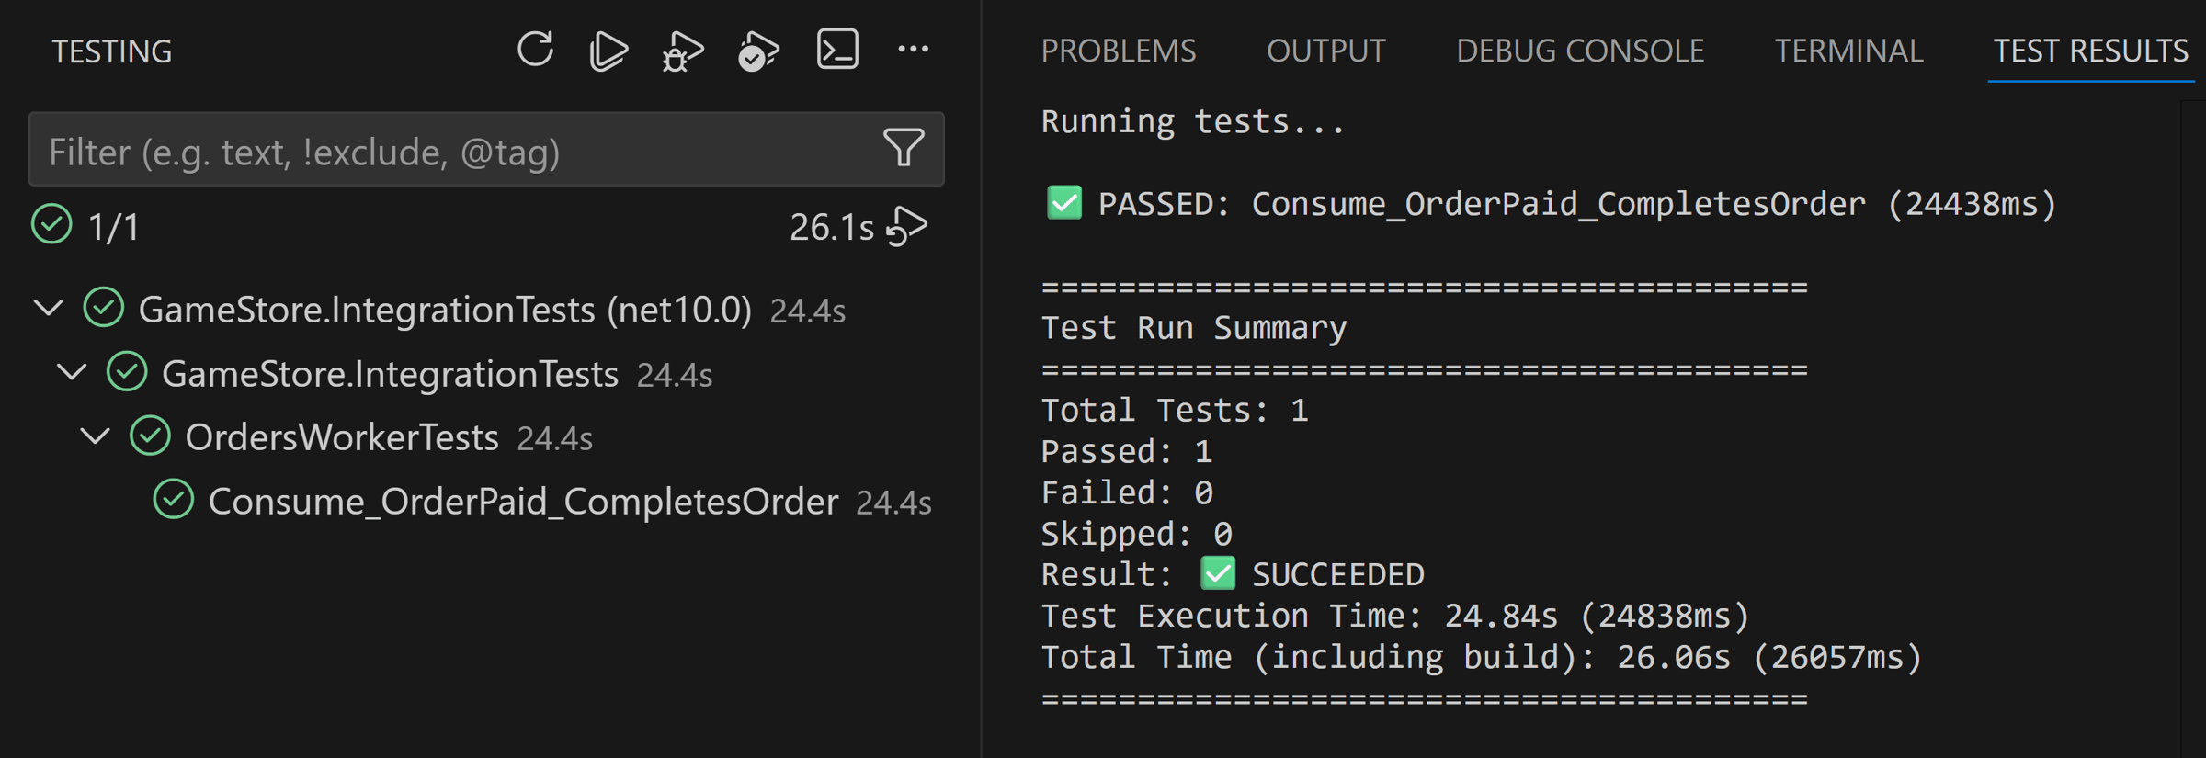Image resolution: width=2206 pixels, height=758 pixels.
Task: Collapse the OrdersWorkerTests class chevron
Action: coord(96,436)
